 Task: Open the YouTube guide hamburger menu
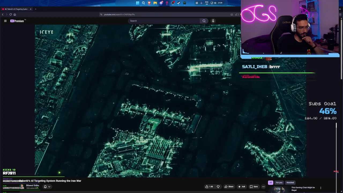pyautogui.click(x=5, y=21)
